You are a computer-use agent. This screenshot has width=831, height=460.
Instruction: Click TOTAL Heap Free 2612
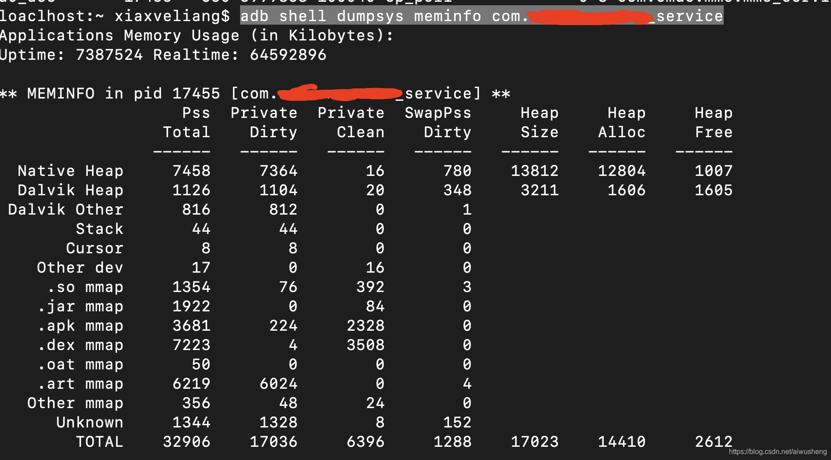[x=714, y=442]
